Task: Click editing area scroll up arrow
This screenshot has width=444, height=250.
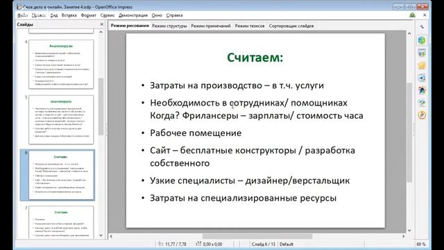Action: (x=409, y=33)
